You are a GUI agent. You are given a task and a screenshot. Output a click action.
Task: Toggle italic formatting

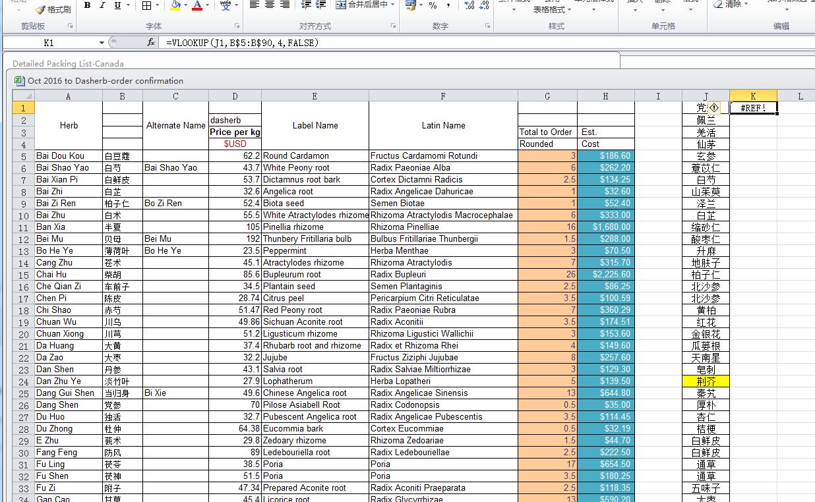coord(102,5)
